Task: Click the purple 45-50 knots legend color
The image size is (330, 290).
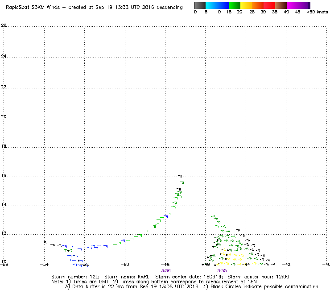Action: [x=304, y=5]
